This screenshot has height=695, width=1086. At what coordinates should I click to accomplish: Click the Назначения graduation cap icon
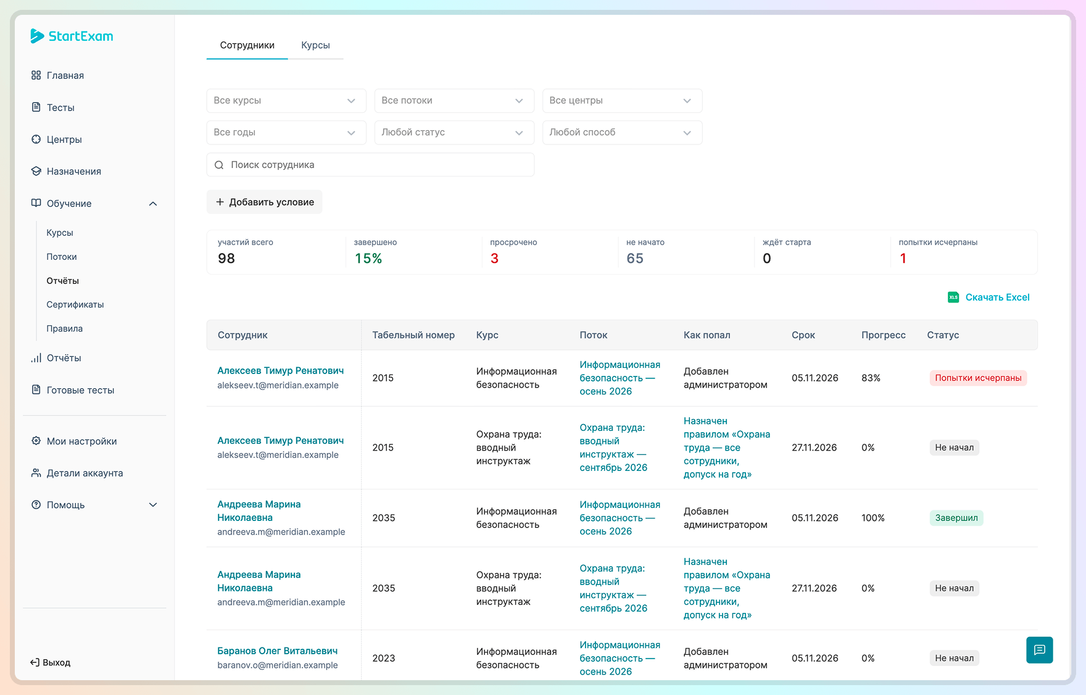pos(36,171)
